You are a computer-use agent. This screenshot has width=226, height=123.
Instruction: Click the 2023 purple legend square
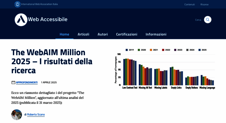coord(175,50)
